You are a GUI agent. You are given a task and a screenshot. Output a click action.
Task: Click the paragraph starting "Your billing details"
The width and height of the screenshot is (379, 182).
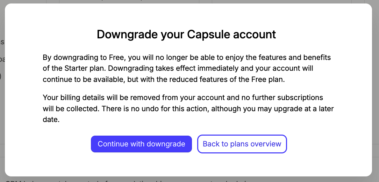pyautogui.click(x=188, y=108)
